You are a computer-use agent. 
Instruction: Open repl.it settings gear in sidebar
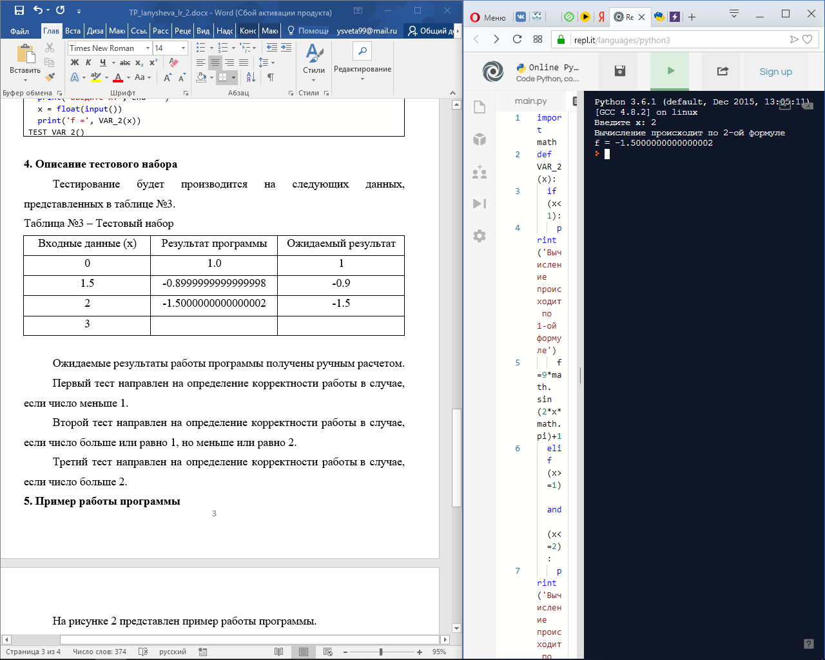[480, 236]
